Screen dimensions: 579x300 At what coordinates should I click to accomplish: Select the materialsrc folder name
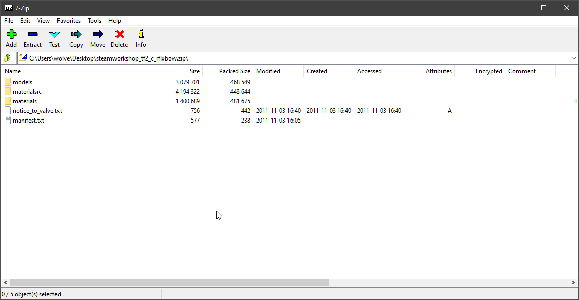27,92
